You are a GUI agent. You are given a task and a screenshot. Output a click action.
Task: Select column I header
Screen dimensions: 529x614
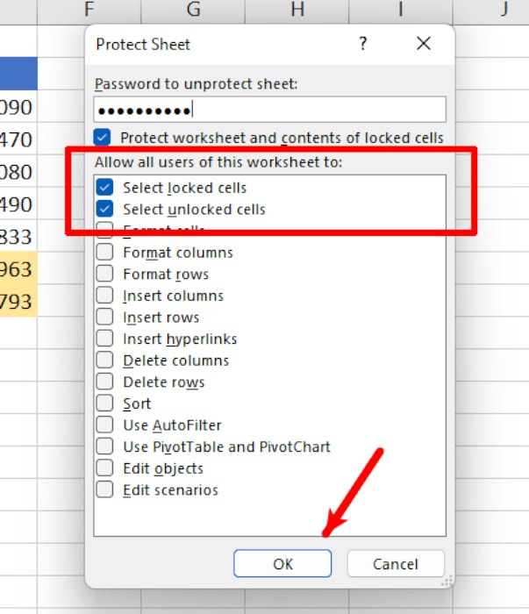(x=401, y=11)
